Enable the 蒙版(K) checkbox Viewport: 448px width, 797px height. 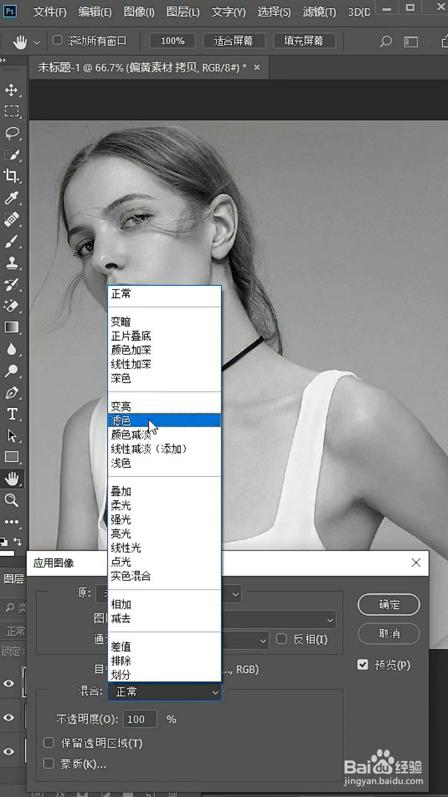pyautogui.click(x=49, y=763)
